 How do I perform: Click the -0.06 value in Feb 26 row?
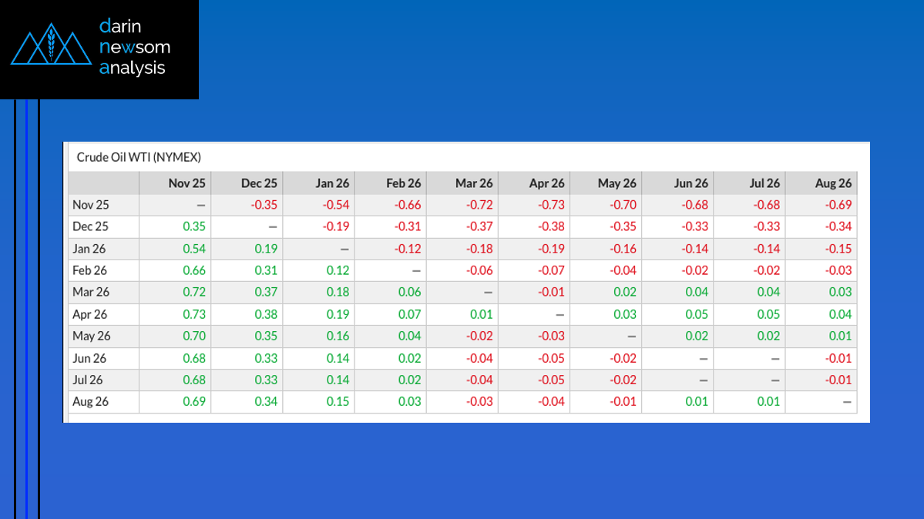click(479, 270)
